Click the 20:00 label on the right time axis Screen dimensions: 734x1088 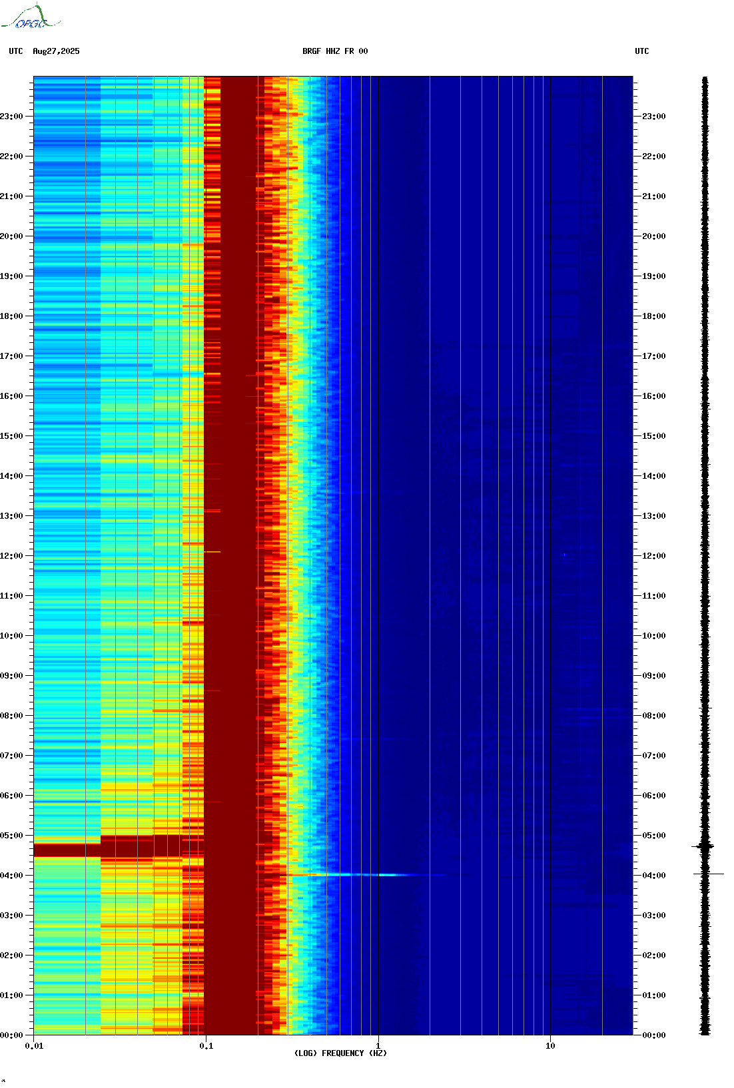click(x=654, y=236)
